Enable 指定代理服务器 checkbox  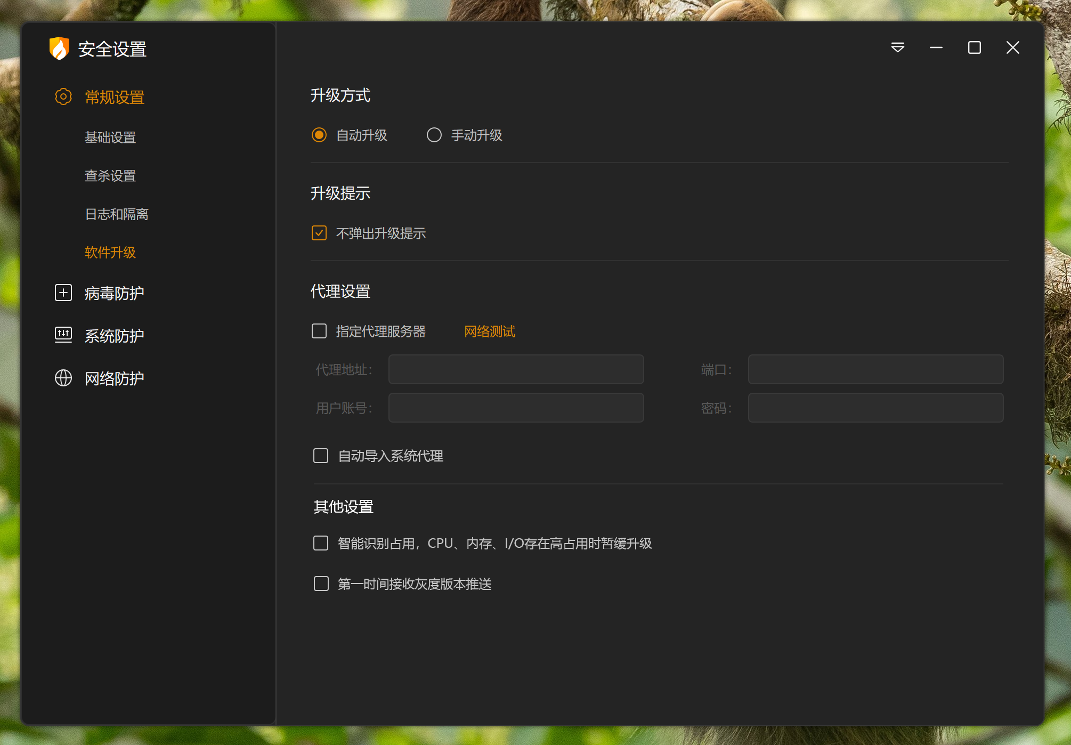319,331
